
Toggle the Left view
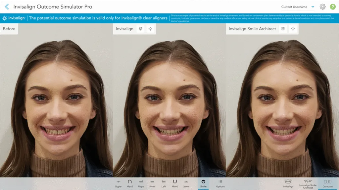164,183
